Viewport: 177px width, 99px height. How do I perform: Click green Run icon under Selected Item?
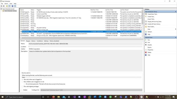click(146, 40)
